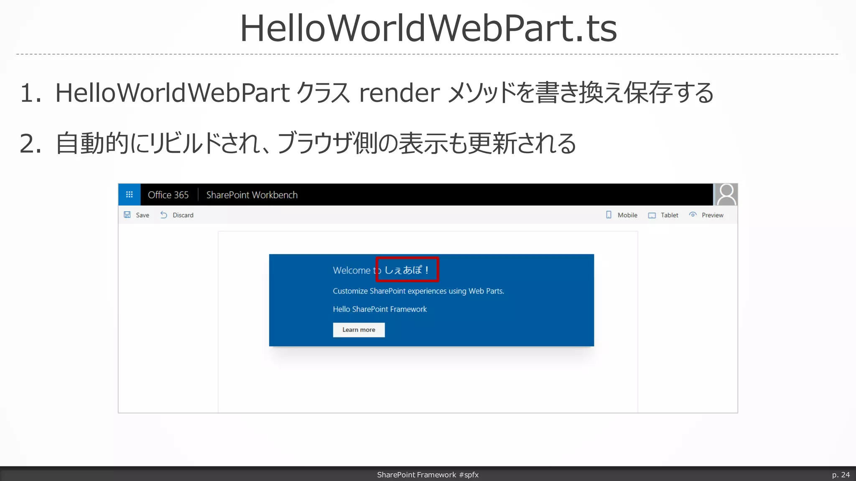Click the Mobile phone icon

609,215
